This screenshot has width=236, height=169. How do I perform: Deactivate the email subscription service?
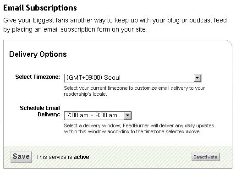click(205, 157)
